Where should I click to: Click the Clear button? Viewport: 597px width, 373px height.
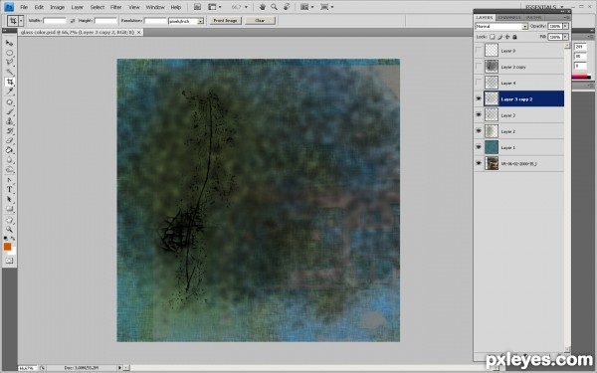(260, 21)
